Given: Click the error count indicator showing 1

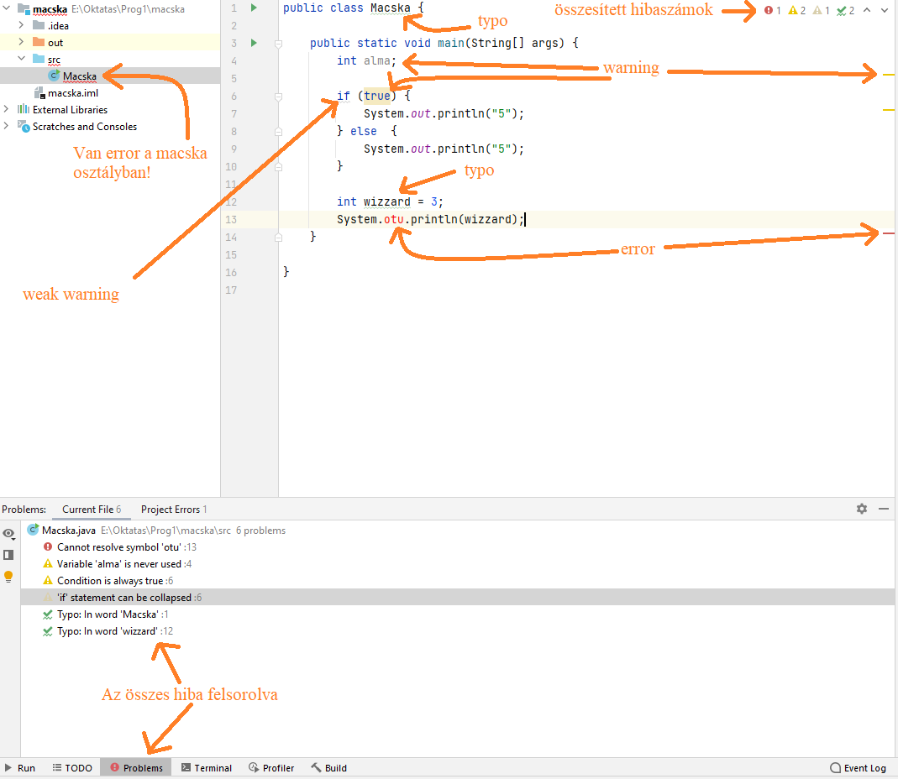Looking at the screenshot, I should (773, 10).
